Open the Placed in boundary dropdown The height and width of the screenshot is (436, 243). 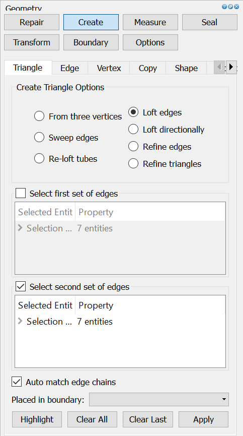[x=159, y=399]
